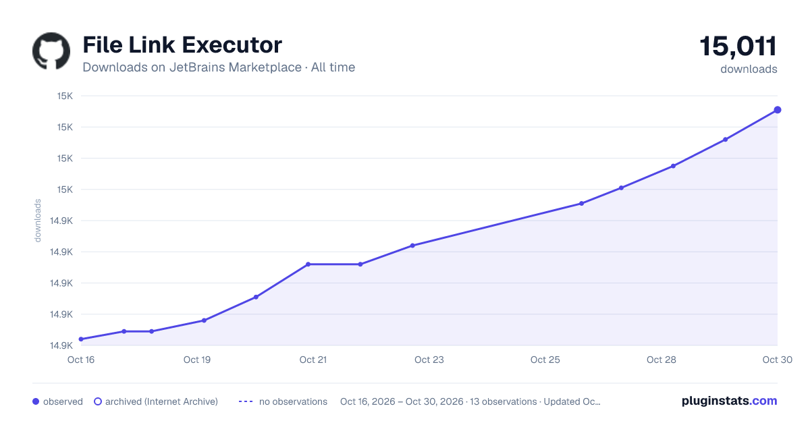Click the 'archived (Internet Archive)' legend text

coord(161,401)
